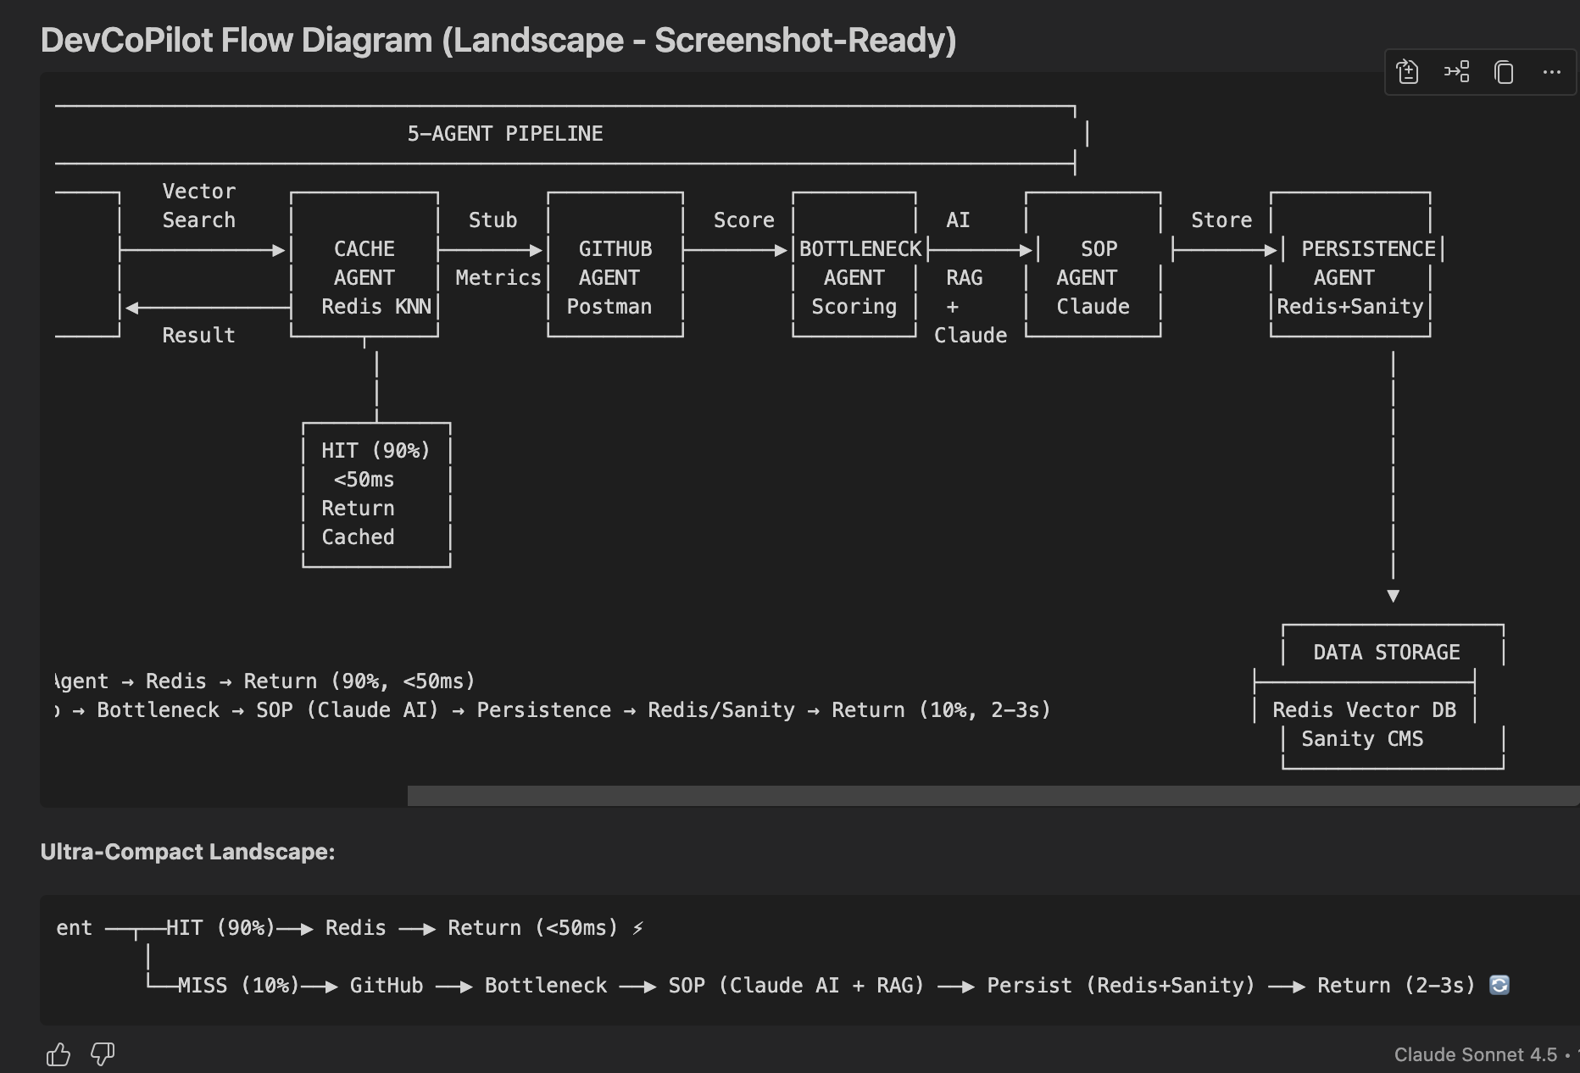Click the 'Return (2-3s)' text
Screen dimensions: 1580x1073
point(1396,986)
